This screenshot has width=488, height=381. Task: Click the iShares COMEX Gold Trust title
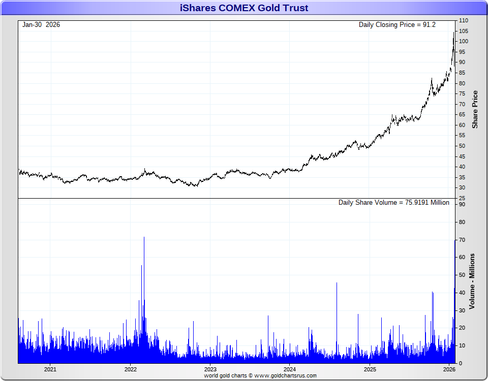[244, 8]
